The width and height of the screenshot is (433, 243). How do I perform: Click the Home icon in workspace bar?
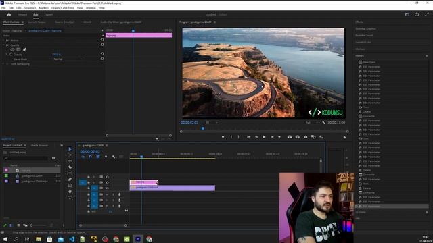[x=9, y=15]
